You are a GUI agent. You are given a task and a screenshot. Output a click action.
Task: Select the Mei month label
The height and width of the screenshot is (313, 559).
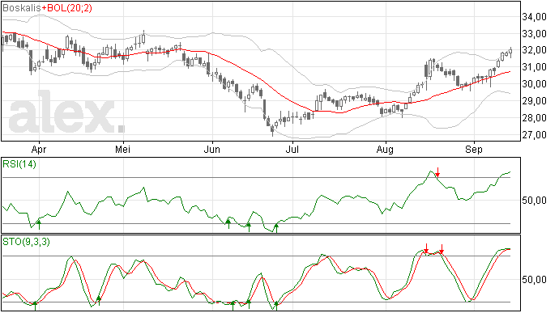pyautogui.click(x=122, y=150)
